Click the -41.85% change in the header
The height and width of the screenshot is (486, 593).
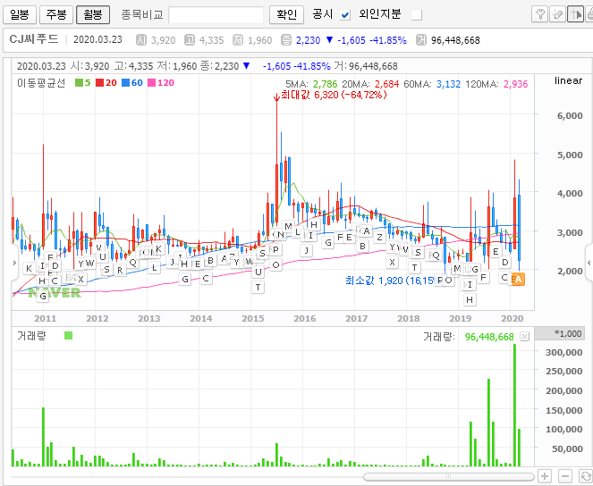(x=388, y=40)
